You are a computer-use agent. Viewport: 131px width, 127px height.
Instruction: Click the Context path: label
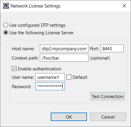pos(25,58)
